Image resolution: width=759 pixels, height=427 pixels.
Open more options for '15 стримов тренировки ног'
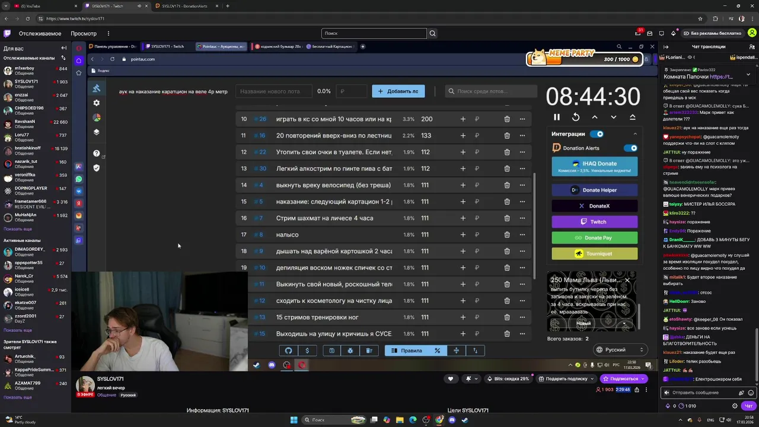522,317
